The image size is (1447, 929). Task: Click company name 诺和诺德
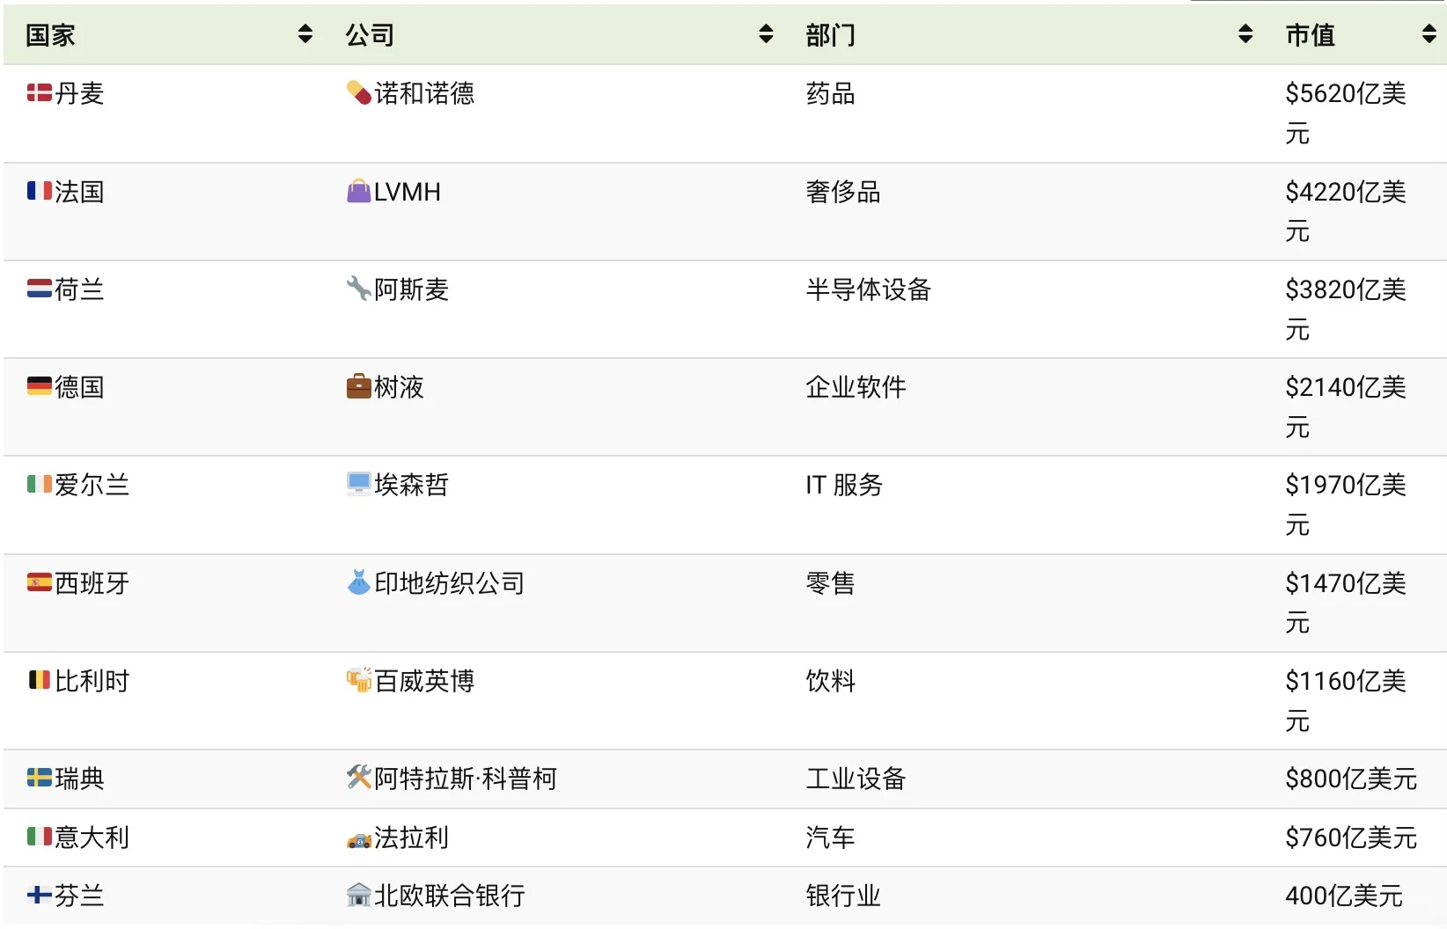(424, 93)
